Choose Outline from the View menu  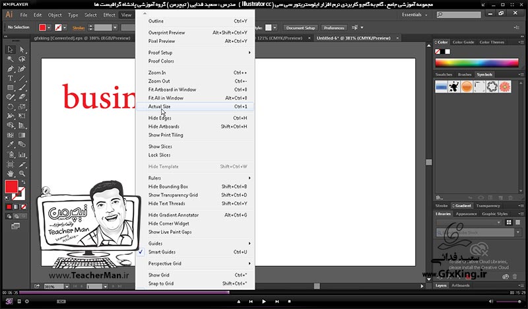click(x=195, y=21)
